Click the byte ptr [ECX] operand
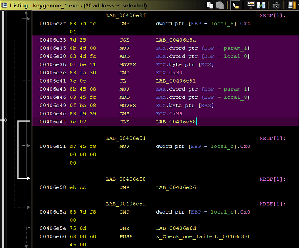299x248 pixels. pyautogui.click(x=191, y=65)
